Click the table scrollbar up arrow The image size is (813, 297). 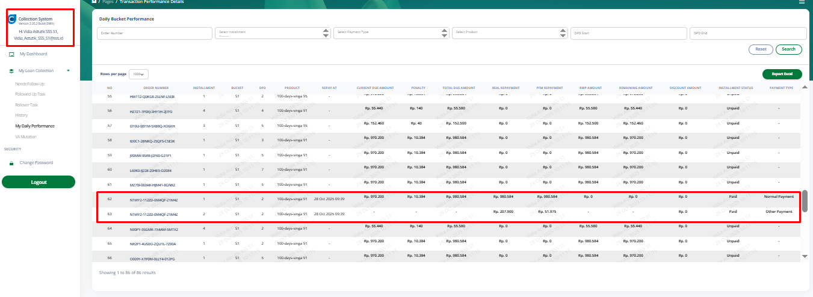coord(805,88)
